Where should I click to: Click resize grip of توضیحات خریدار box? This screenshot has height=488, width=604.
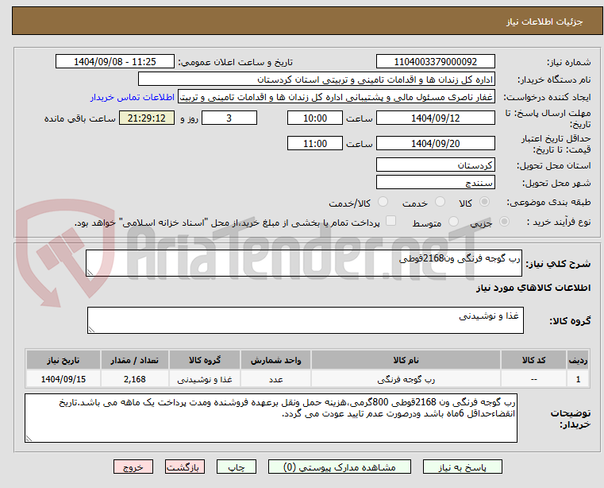tap(29, 438)
